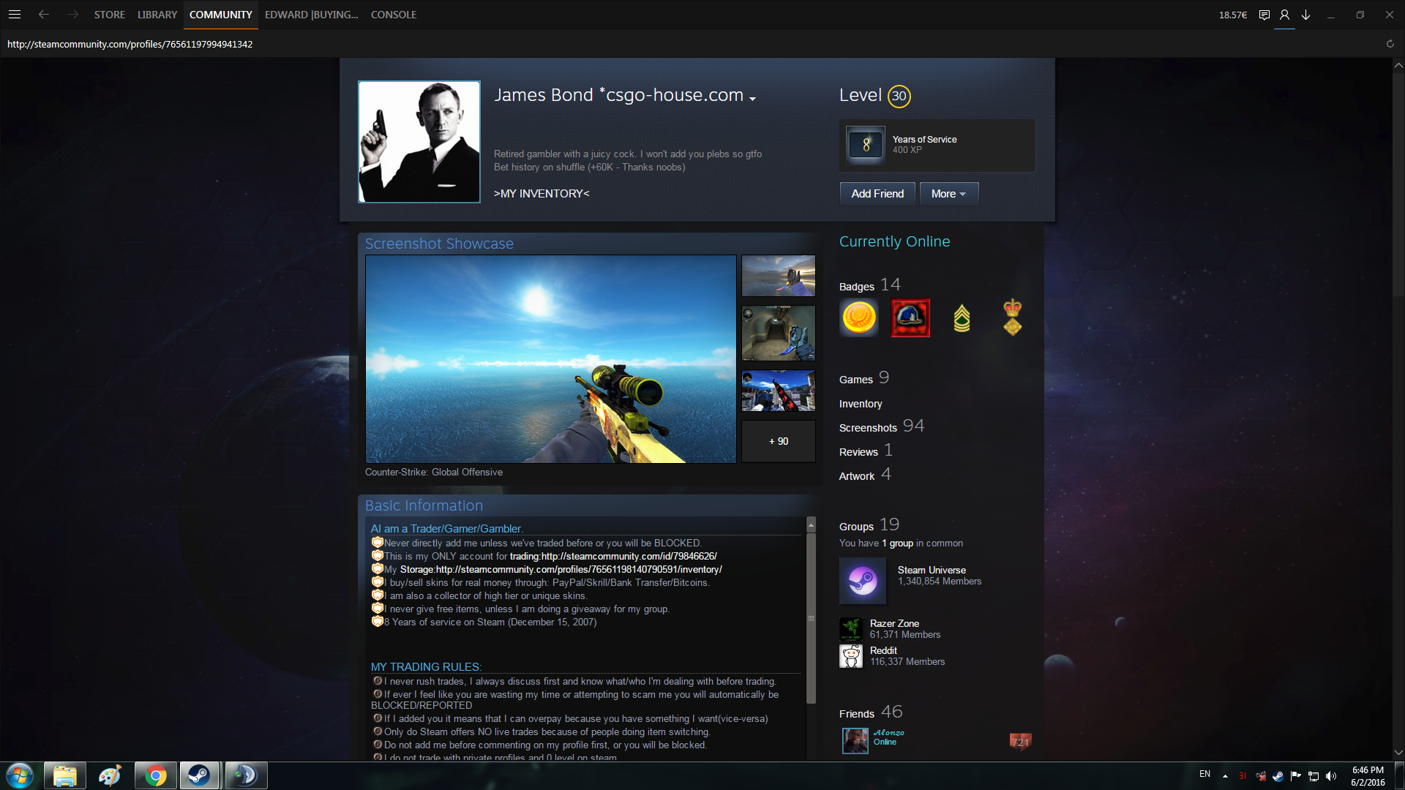
Task: Switch to the STORE tab
Action: [109, 15]
